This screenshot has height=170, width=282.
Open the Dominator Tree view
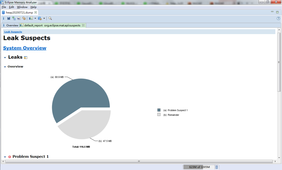click(14, 18)
